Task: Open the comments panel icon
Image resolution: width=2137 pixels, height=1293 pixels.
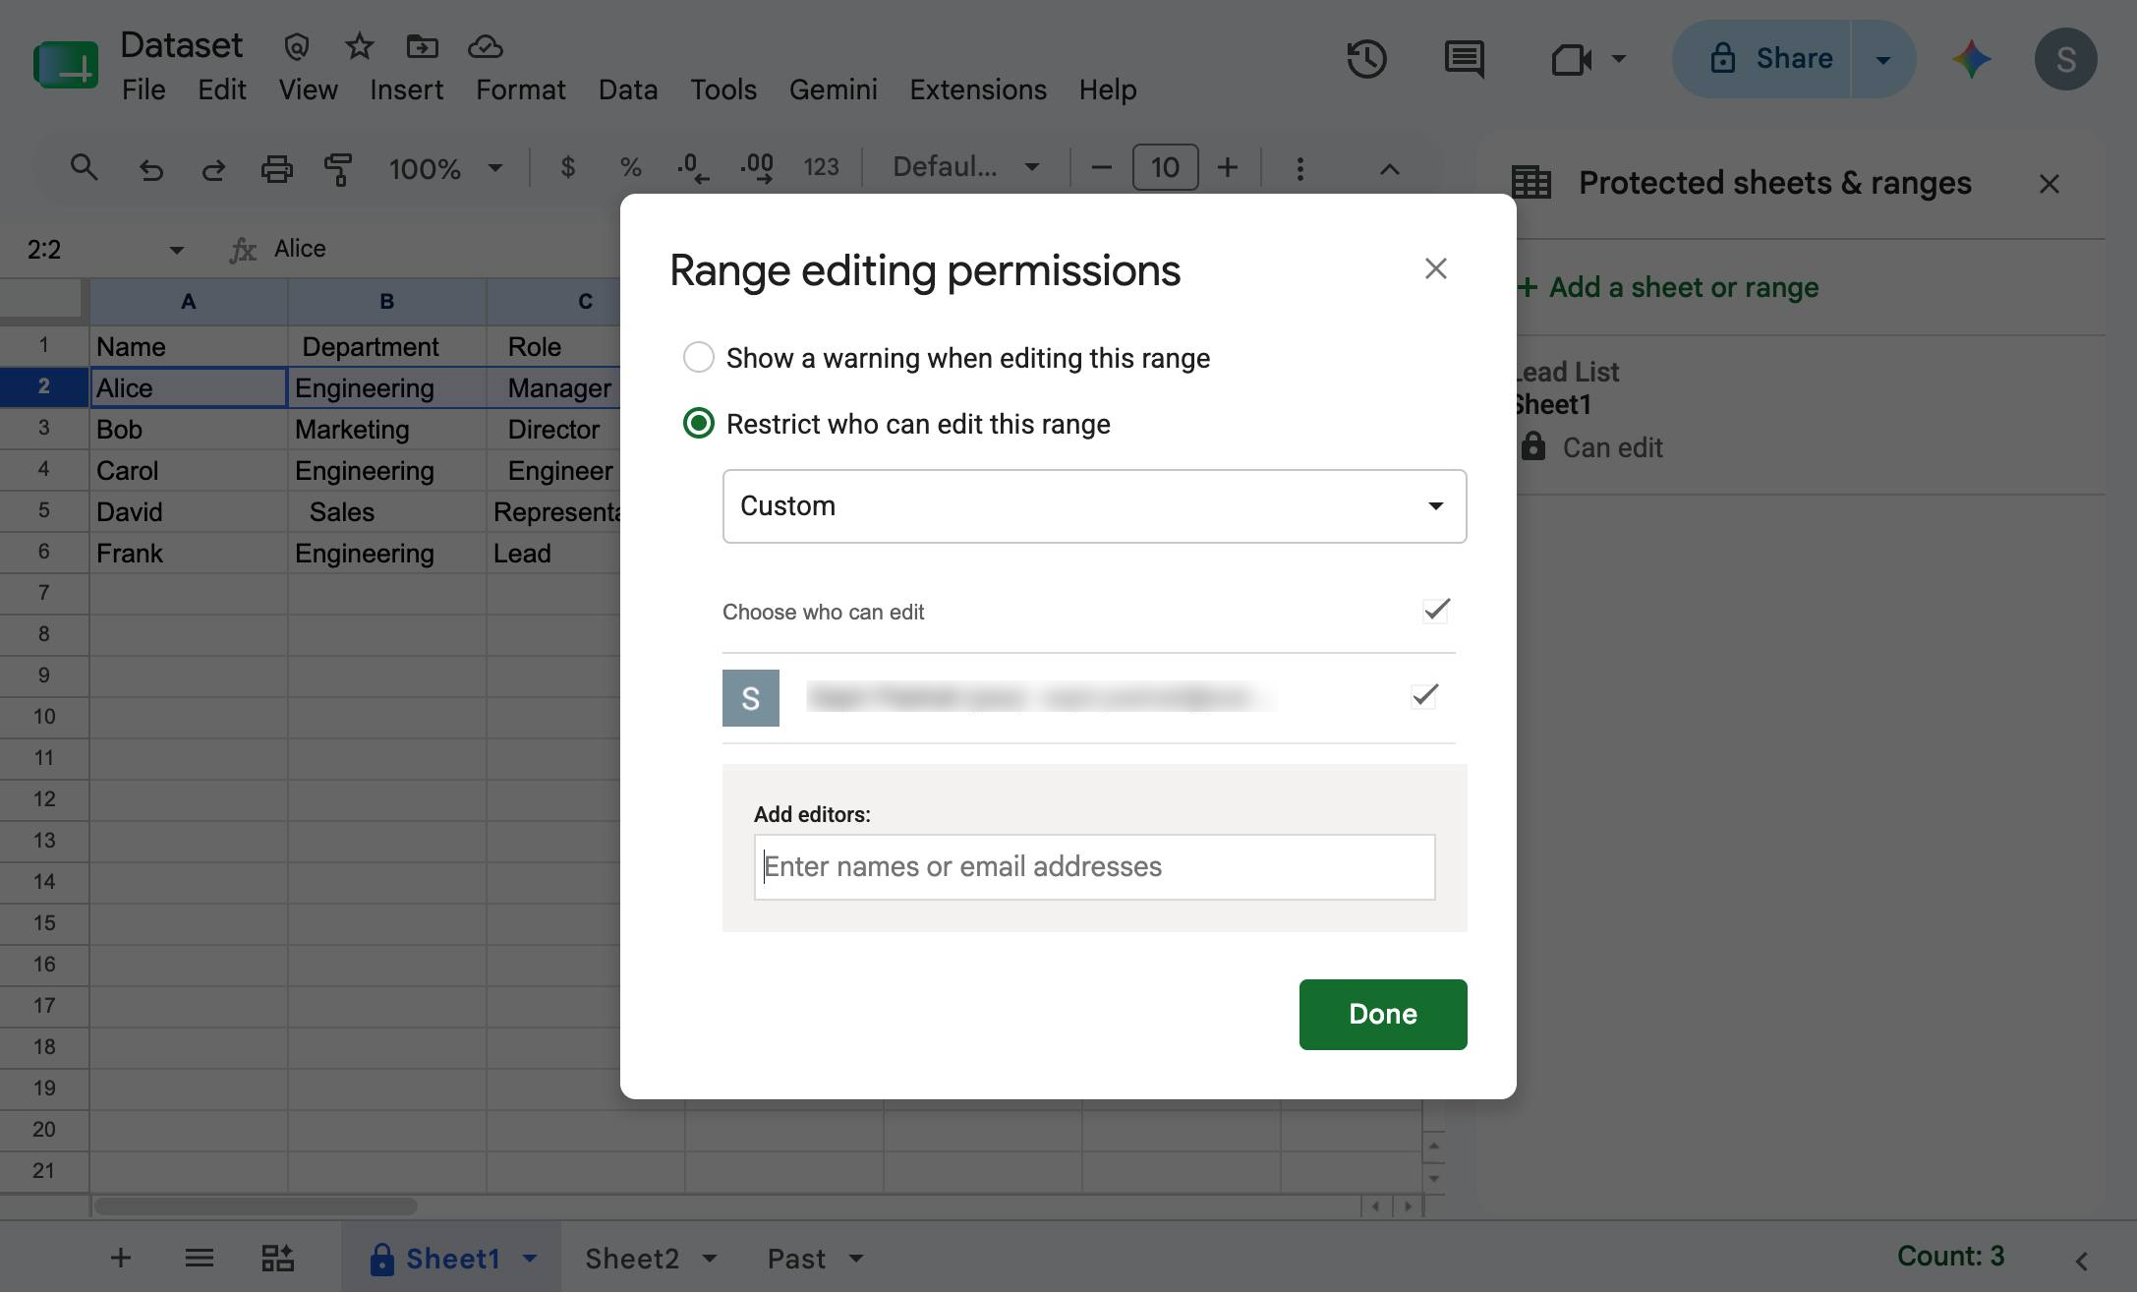Action: click(1464, 59)
